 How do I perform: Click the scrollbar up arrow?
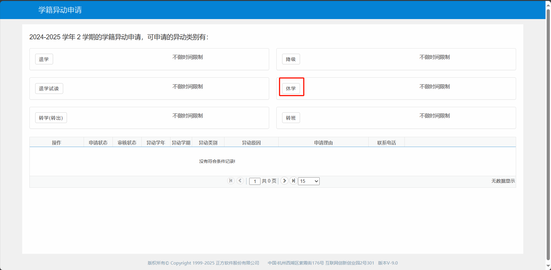pyautogui.click(x=548, y=5)
